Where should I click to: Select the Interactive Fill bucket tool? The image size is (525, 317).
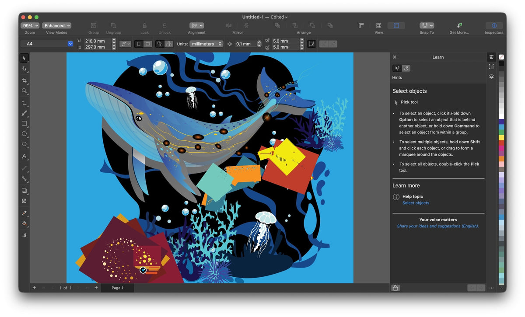24,223
